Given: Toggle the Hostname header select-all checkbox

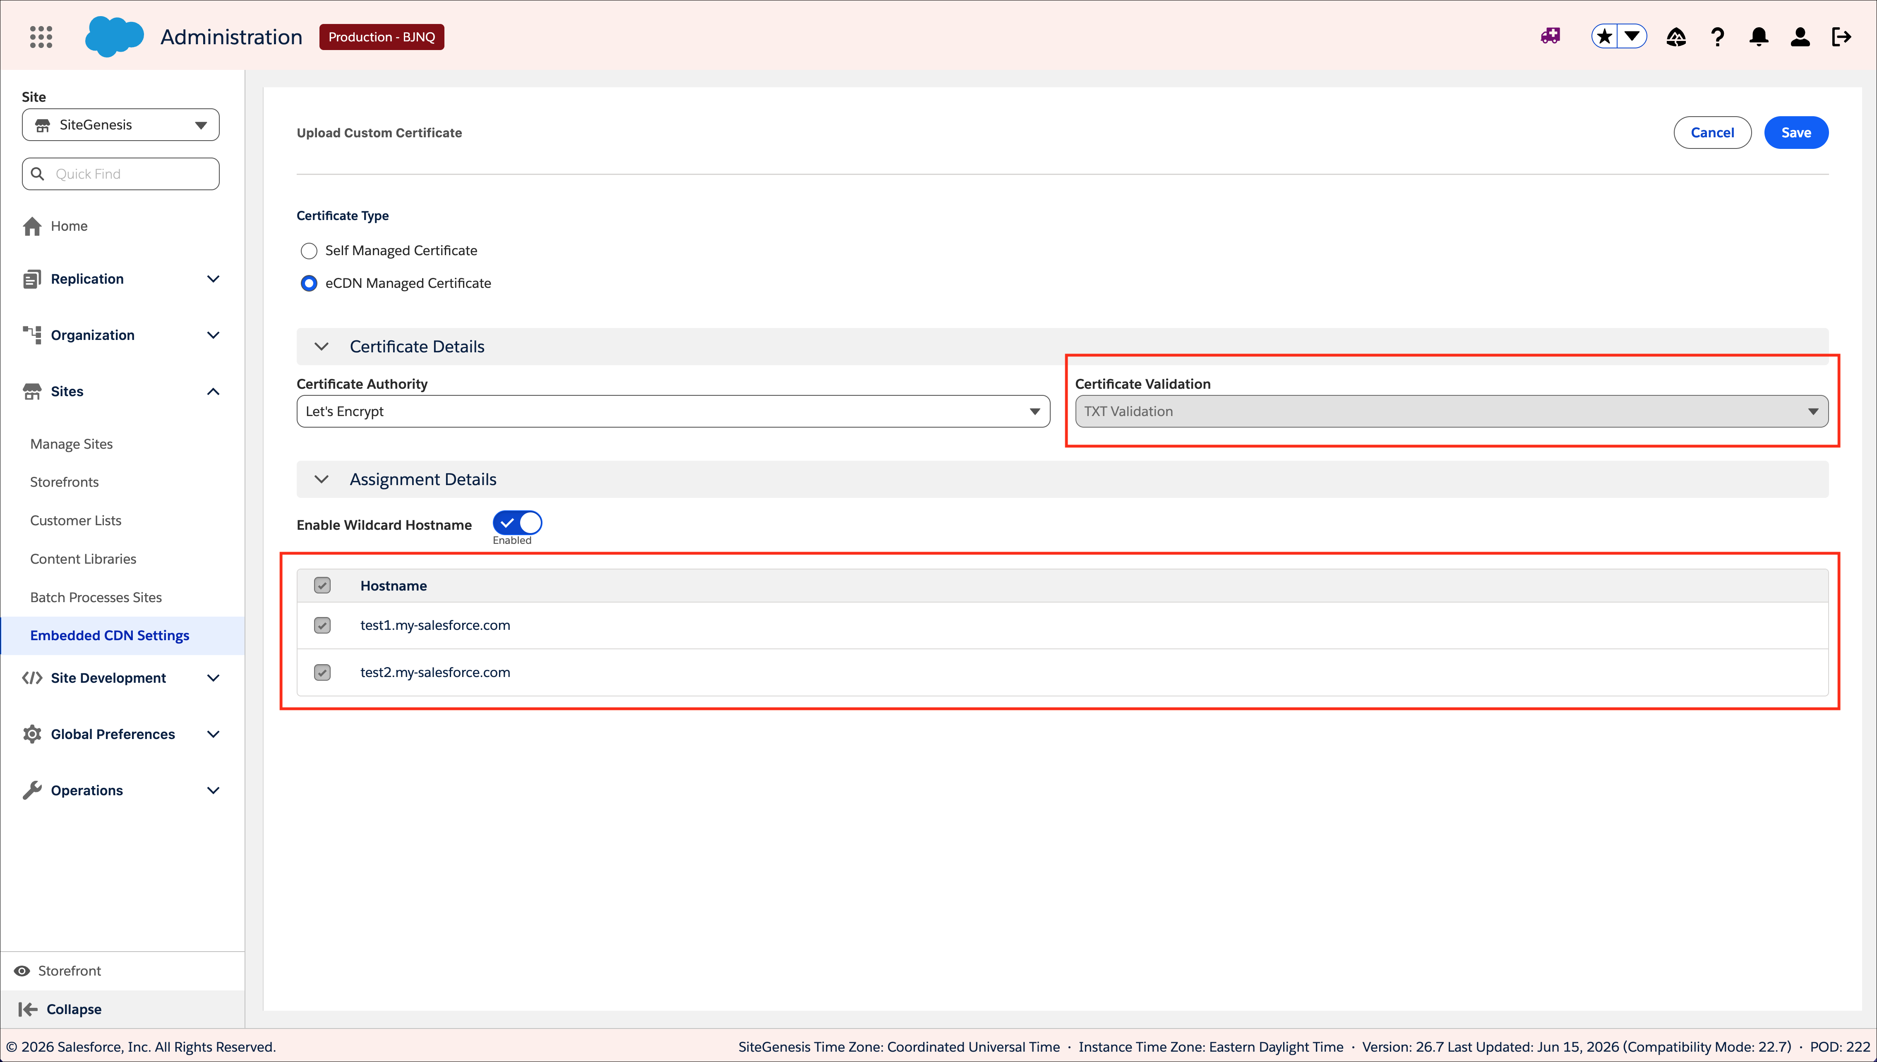Looking at the screenshot, I should (x=322, y=585).
